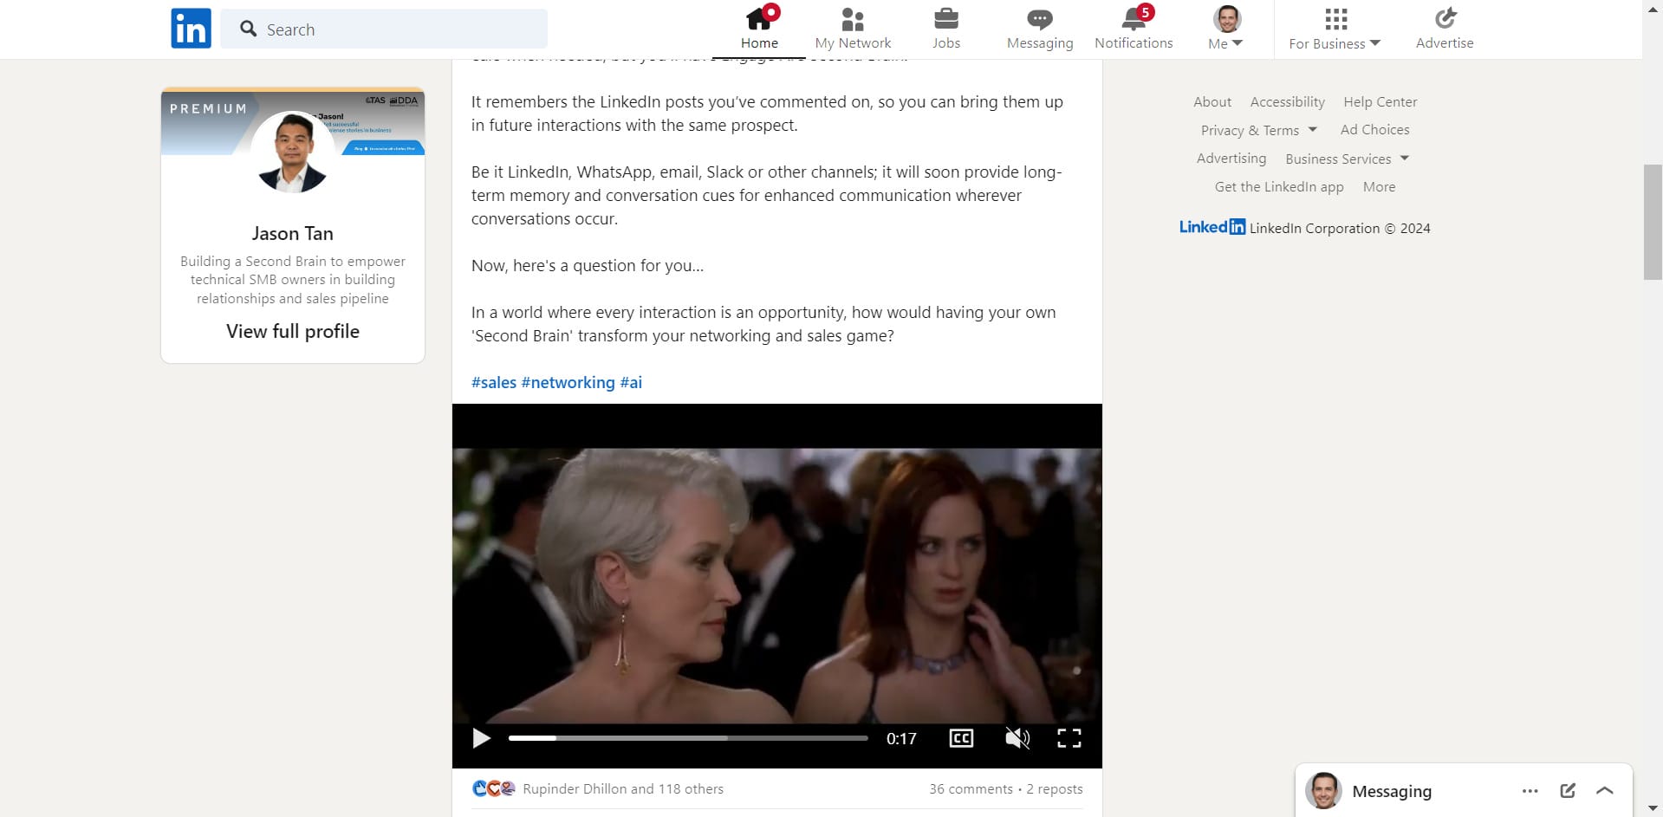Open the #ai hashtag
This screenshot has width=1663, height=817.
click(x=631, y=382)
